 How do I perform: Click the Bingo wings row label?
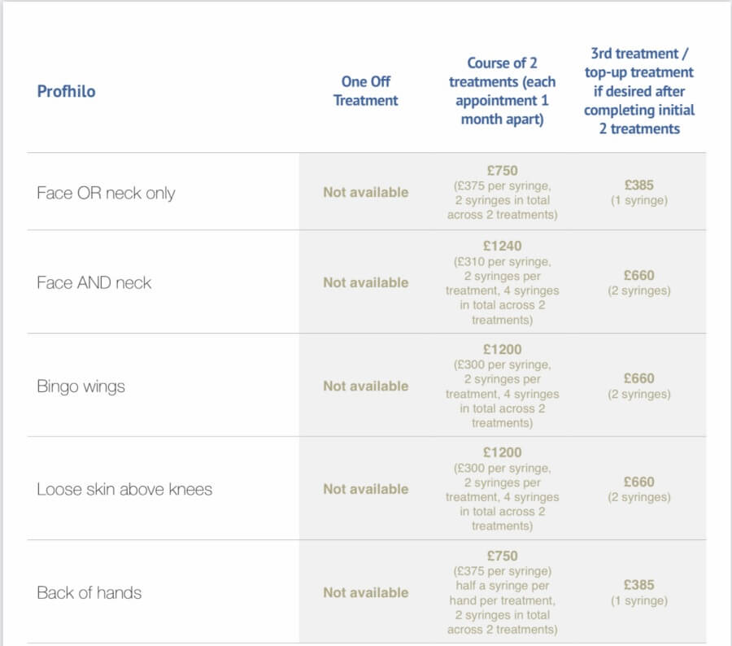tap(81, 386)
